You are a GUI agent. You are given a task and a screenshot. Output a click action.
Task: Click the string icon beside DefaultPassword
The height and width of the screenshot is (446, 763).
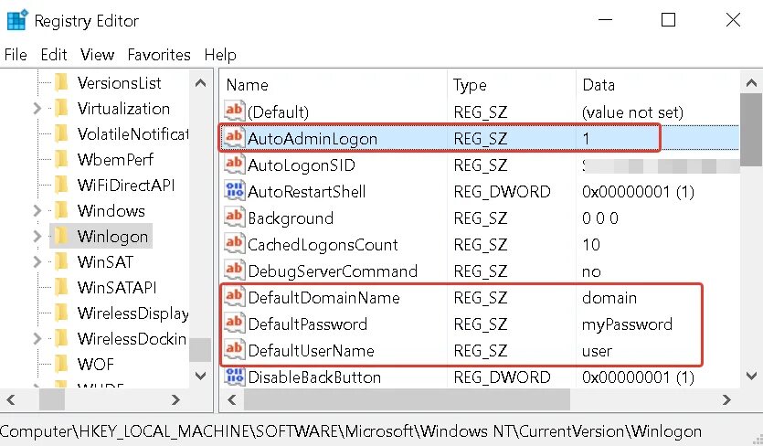(234, 324)
